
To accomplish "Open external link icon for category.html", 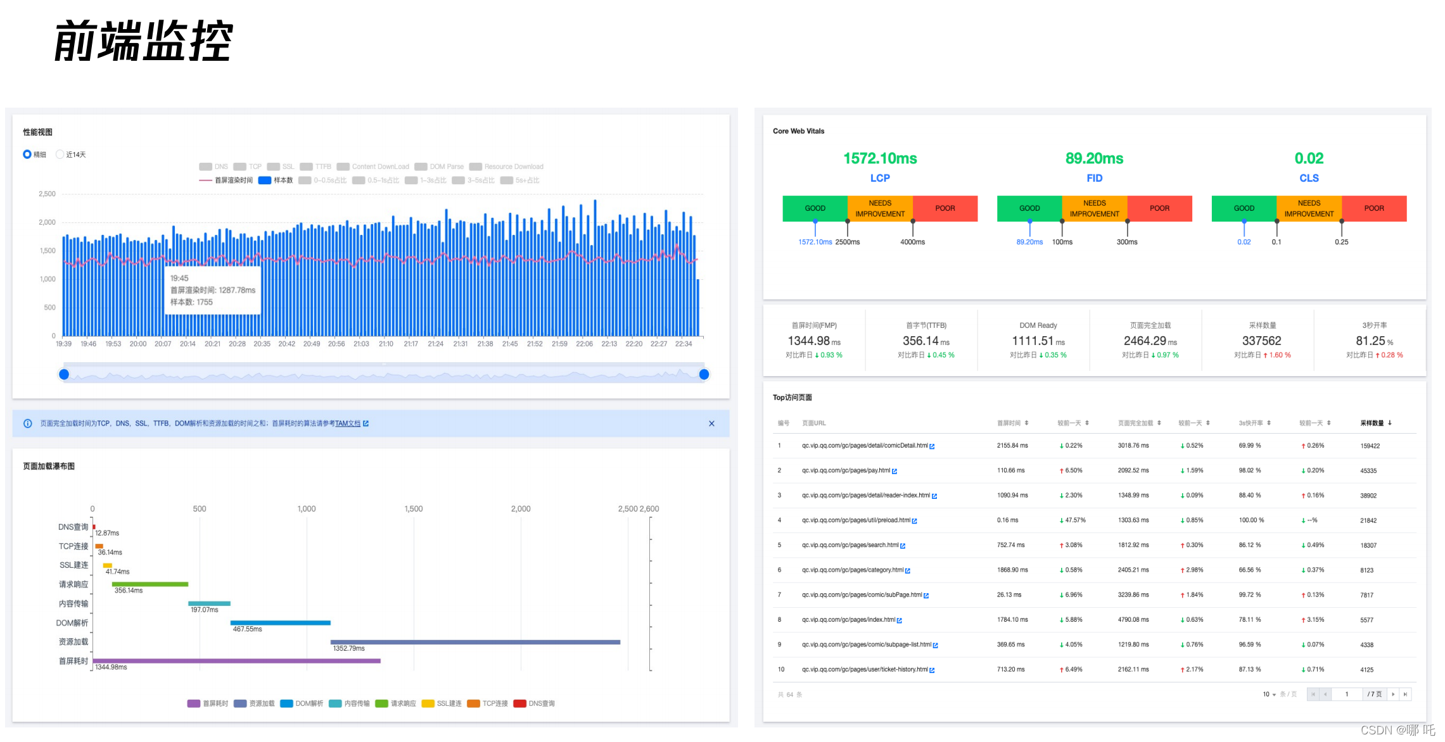I will [x=908, y=570].
